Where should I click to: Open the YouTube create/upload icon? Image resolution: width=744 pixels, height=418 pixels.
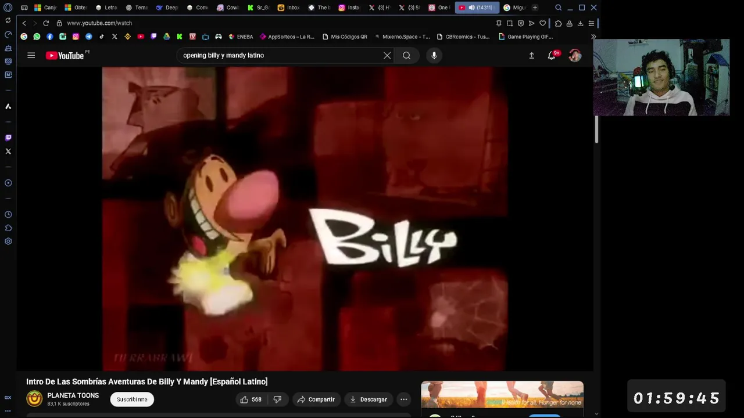[x=531, y=55]
